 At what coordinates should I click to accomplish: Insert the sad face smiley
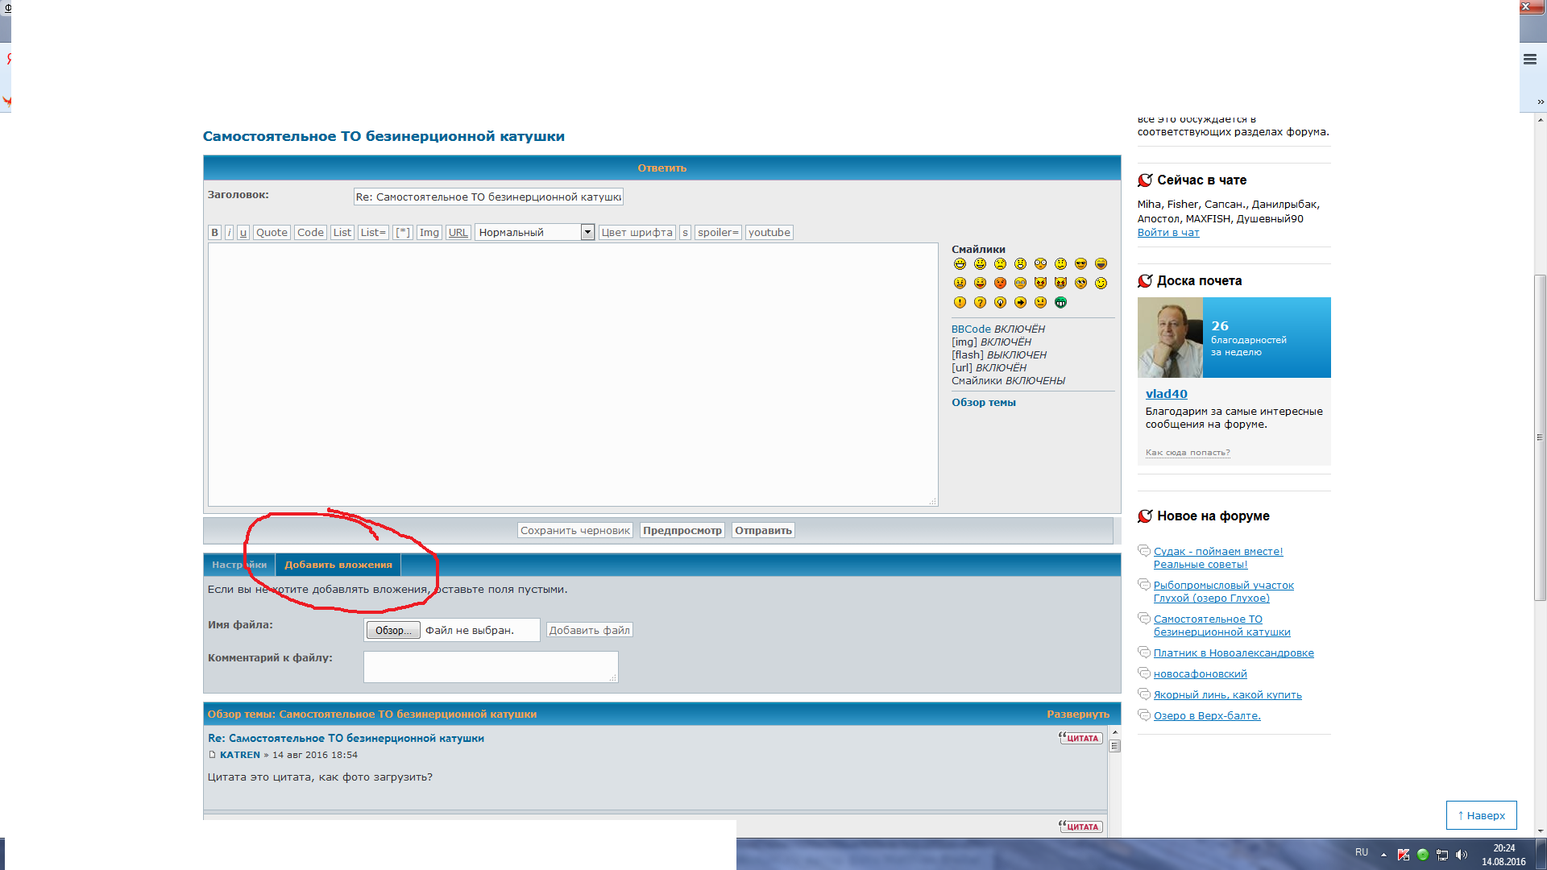tap(1000, 264)
